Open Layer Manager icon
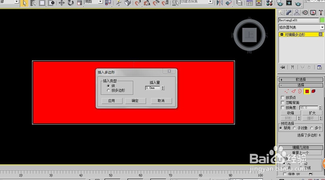Image resolution: width=325 pixels, height=180 pixels. pos(240,3)
